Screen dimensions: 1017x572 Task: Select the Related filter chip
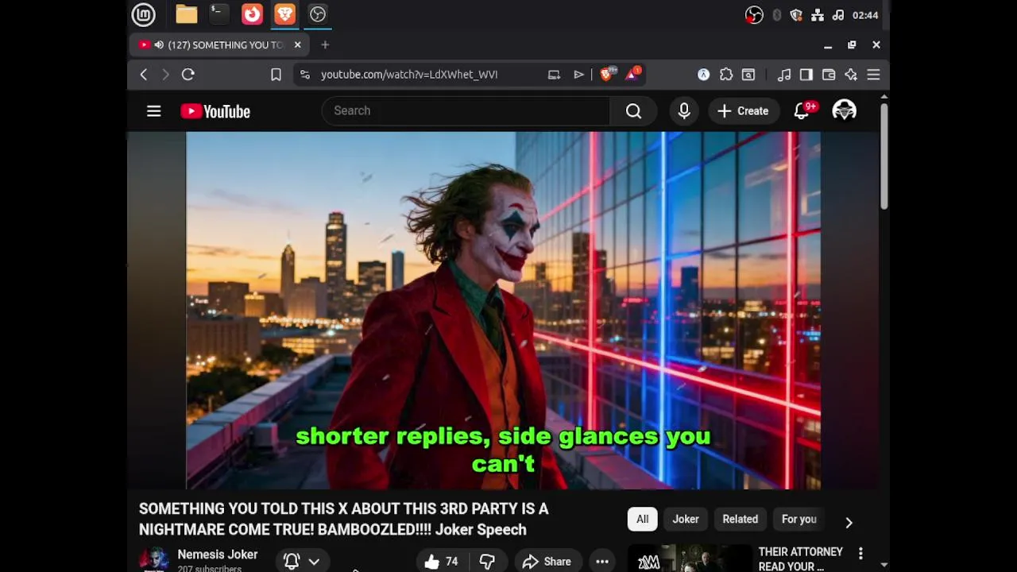click(x=740, y=520)
